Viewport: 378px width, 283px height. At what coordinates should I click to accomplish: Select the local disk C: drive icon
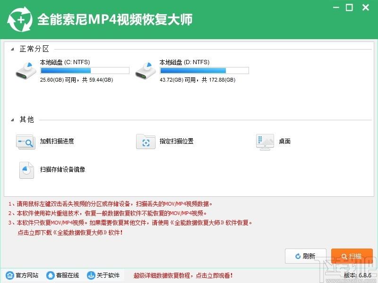(x=26, y=71)
